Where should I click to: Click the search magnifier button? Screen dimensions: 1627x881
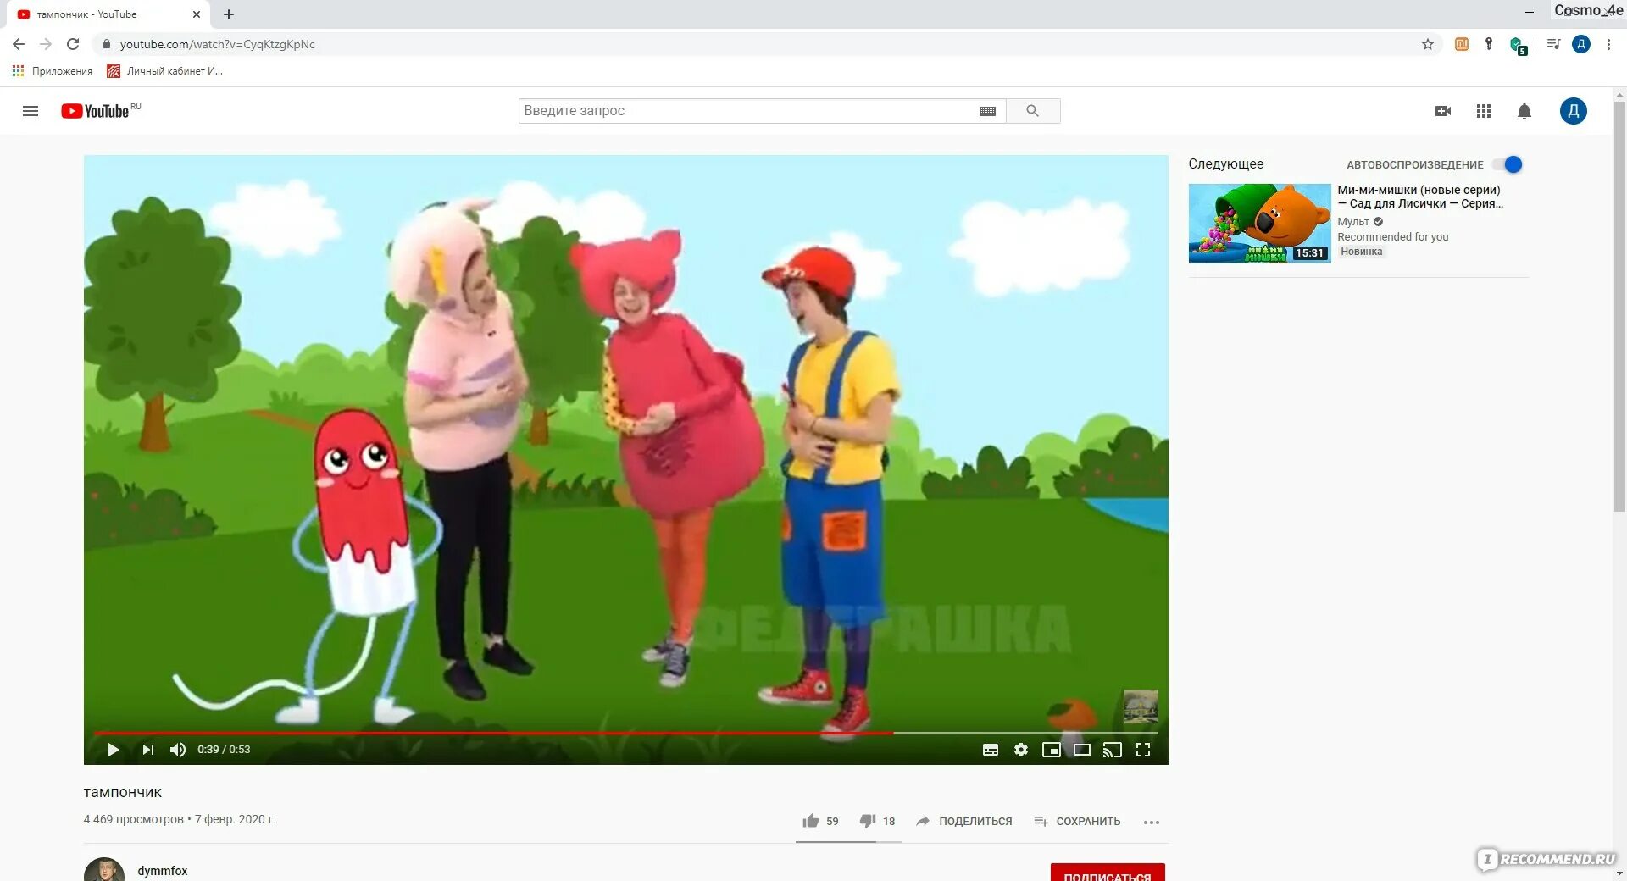[x=1032, y=111]
